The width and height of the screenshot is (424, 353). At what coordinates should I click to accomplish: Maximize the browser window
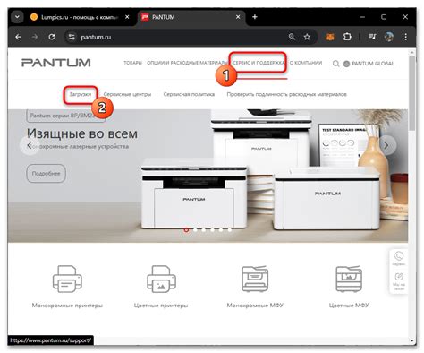384,17
